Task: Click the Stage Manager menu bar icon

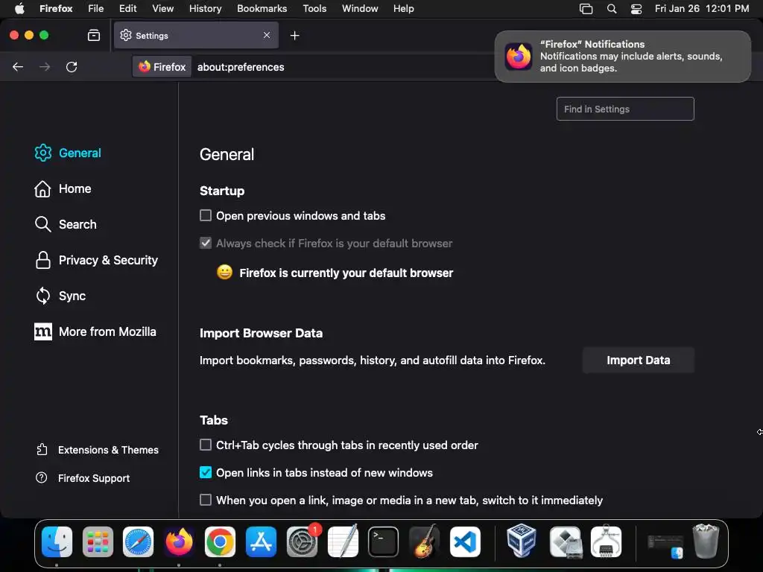Action: pyautogui.click(x=586, y=9)
